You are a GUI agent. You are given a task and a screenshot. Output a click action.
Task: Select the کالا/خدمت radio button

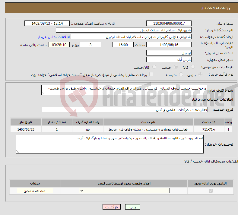[154, 67]
